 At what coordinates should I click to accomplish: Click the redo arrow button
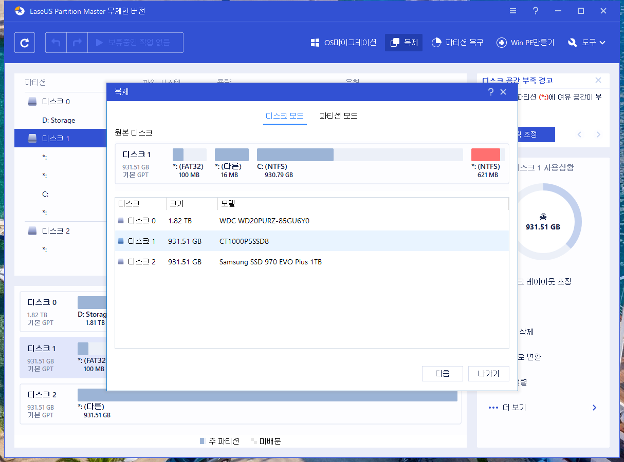[77, 43]
